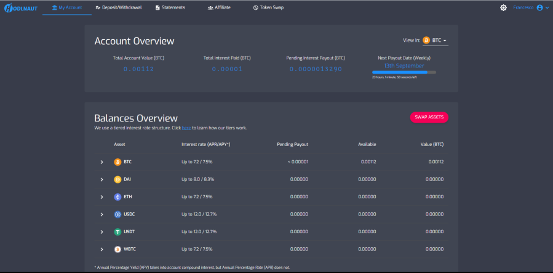Follow the 'here' tiers link
The width and height of the screenshot is (553, 273).
click(186, 128)
